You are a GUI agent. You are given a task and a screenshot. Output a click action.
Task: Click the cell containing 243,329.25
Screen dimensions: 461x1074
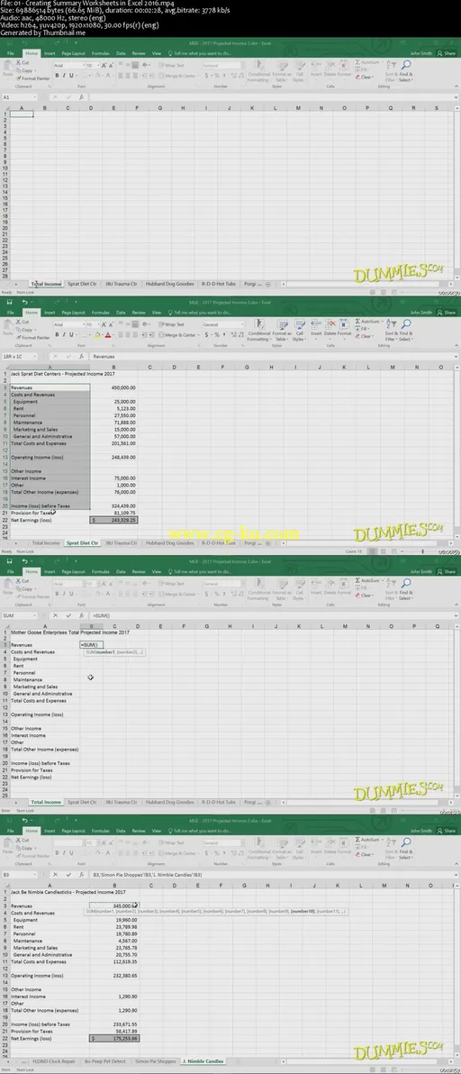pos(113,520)
